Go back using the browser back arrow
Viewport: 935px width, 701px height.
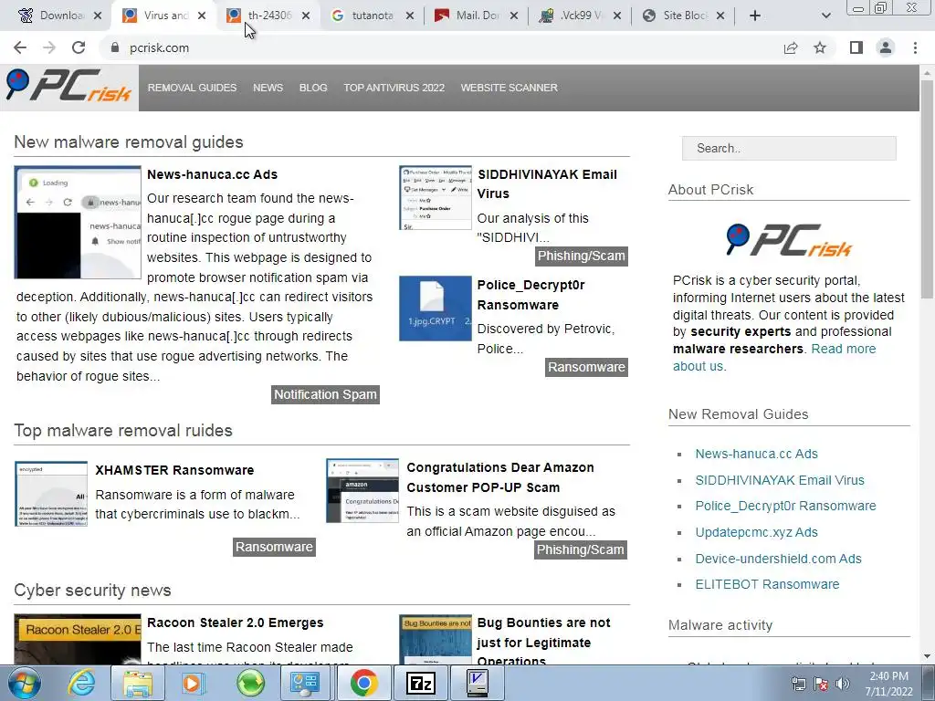click(x=20, y=47)
